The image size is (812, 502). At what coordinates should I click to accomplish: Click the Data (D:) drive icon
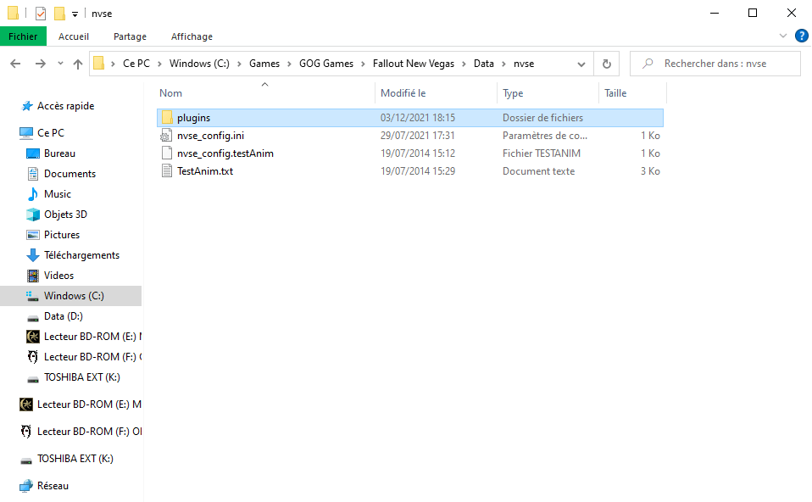[32, 318]
